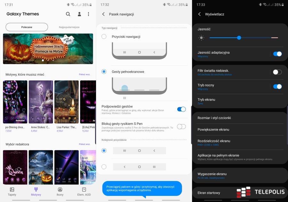This screenshot has height=202, width=288.
Task: Open the three-dot menu in Galaxy Themes
Action: (x=88, y=14)
